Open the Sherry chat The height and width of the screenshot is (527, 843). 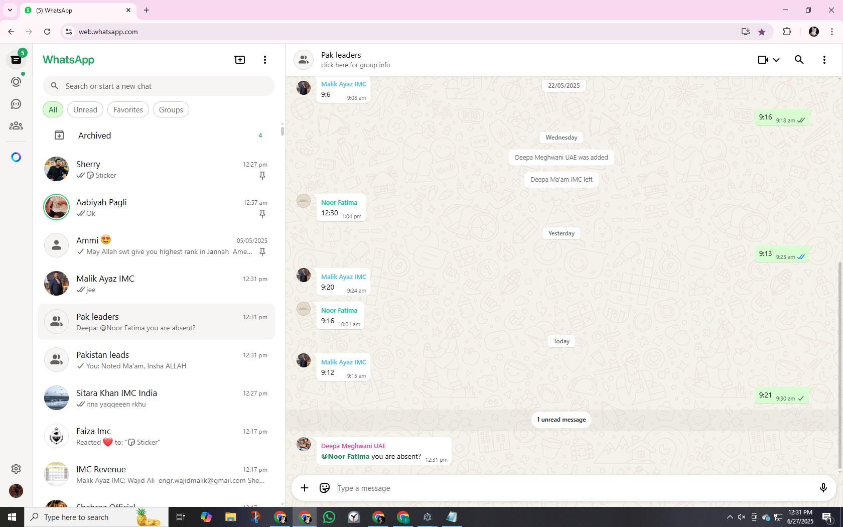point(157,169)
